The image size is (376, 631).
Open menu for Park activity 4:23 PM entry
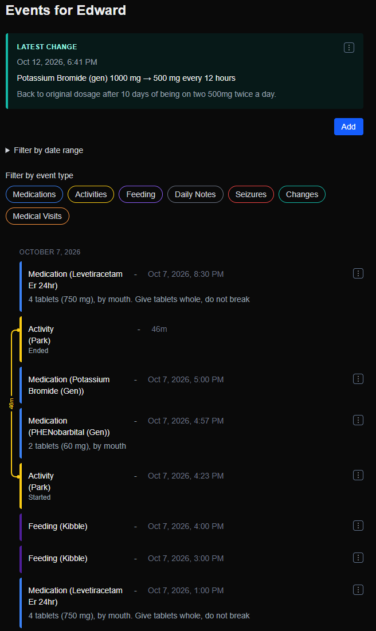coord(358,475)
